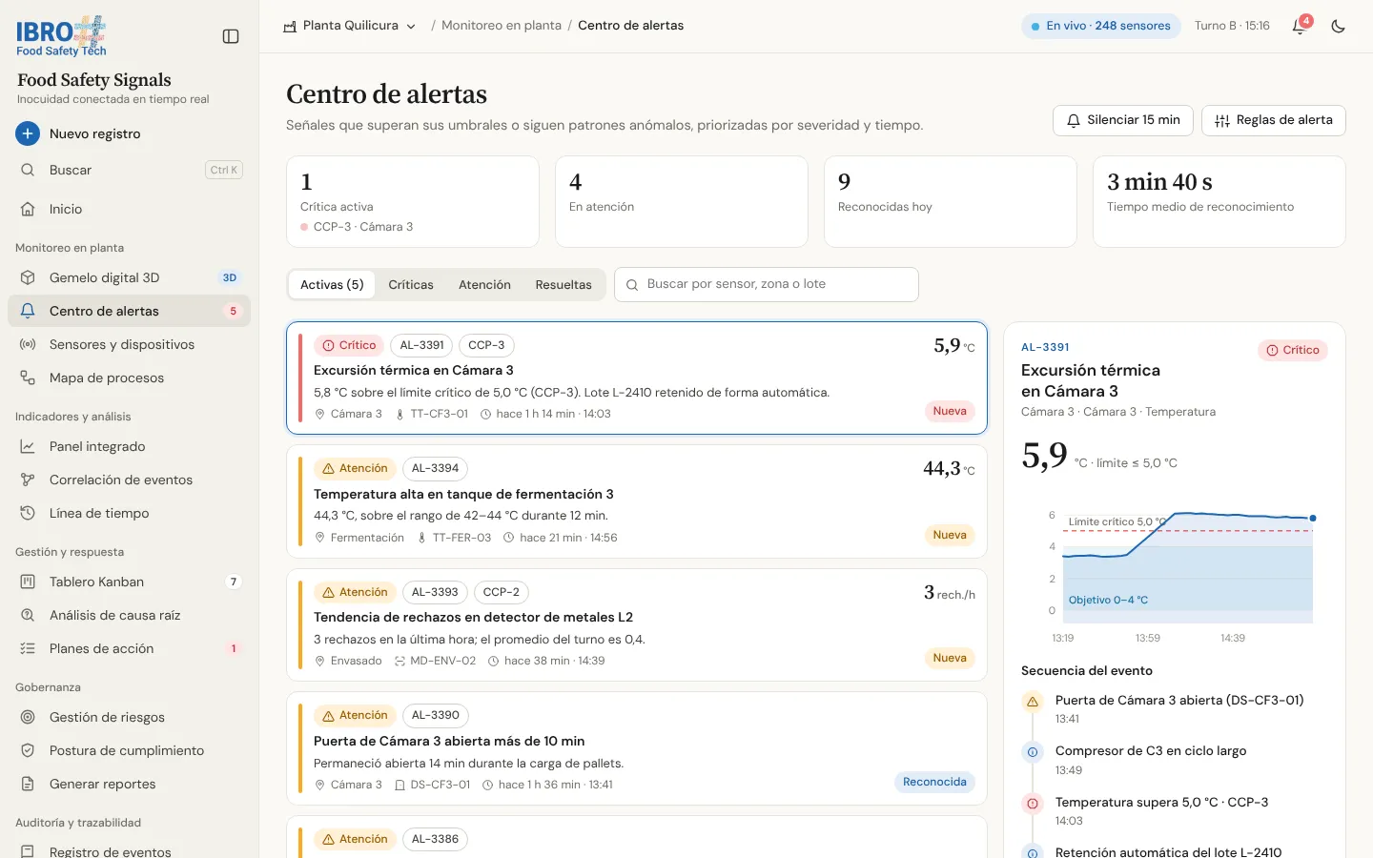Viewport: 1373px width, 858px height.
Task: Select the Activas (5) tab
Action: (x=332, y=284)
